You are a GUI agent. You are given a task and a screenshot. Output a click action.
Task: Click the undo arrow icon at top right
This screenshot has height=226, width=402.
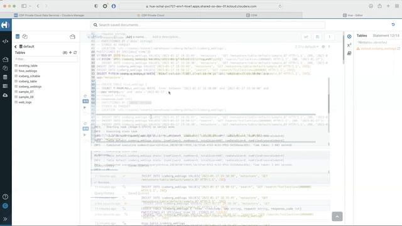point(393,24)
